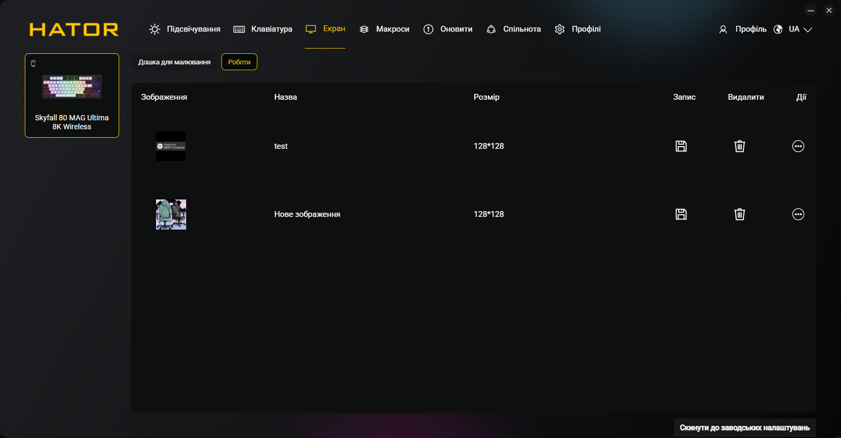Click the 128*128 size in 'test' row
Image resolution: width=841 pixels, height=438 pixels.
(489, 146)
